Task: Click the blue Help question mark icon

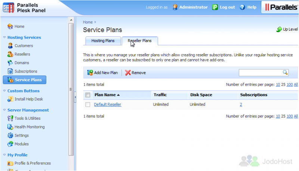Action: (242, 7)
